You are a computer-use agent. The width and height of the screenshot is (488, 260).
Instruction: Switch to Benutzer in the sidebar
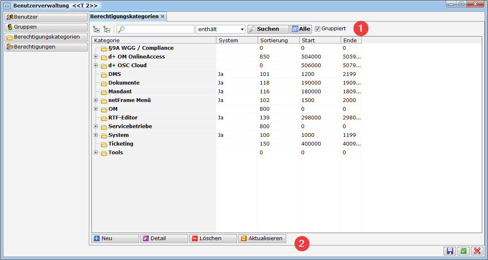click(46, 17)
